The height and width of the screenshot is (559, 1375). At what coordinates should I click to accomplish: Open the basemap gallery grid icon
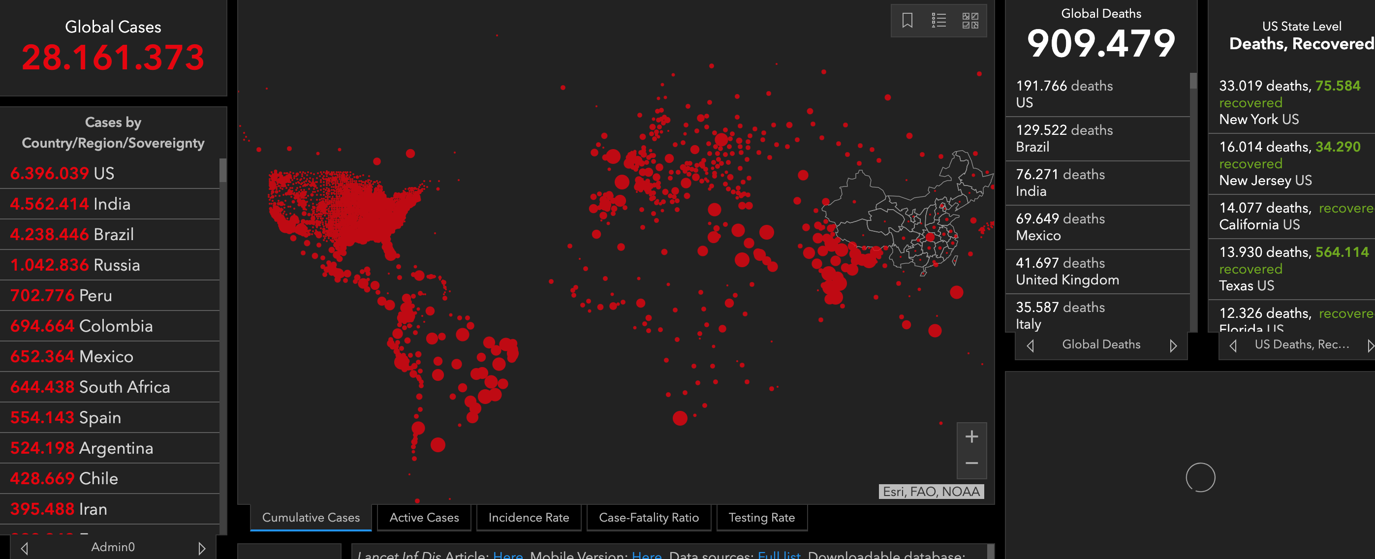[970, 21]
